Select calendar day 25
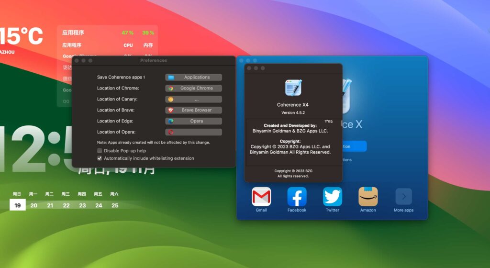Viewport: 490px width, 268px height. click(x=115, y=205)
